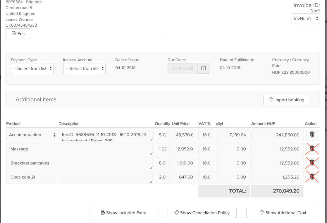Screen dimensions: 327x223
Task: Edit the Coca cola unit price field
Action: click(x=184, y=177)
